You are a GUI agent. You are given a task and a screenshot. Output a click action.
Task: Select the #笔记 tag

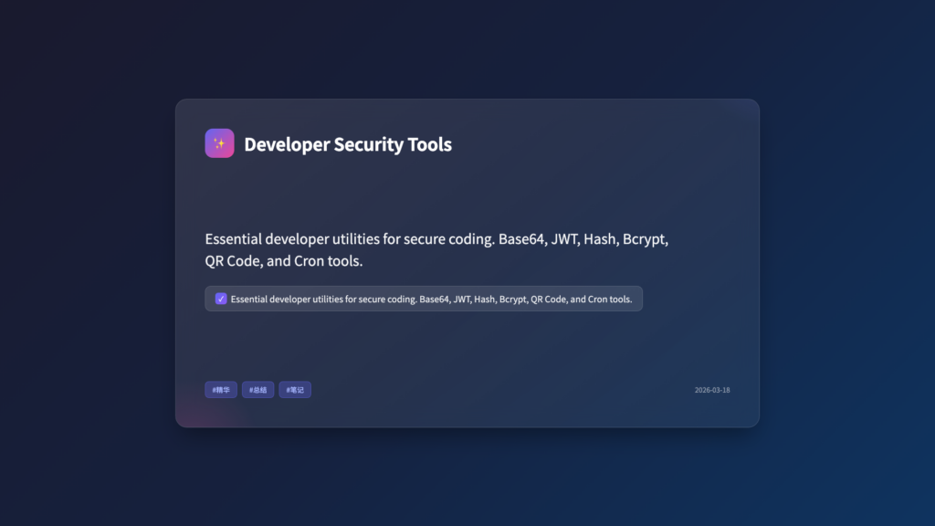pyautogui.click(x=295, y=390)
